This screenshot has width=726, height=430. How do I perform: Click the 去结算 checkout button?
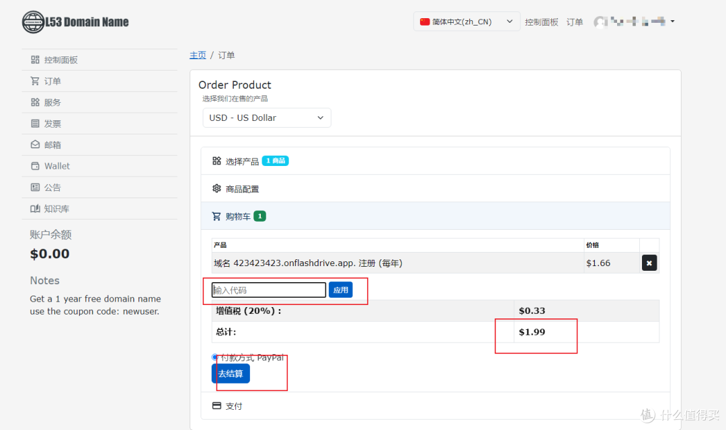(231, 374)
